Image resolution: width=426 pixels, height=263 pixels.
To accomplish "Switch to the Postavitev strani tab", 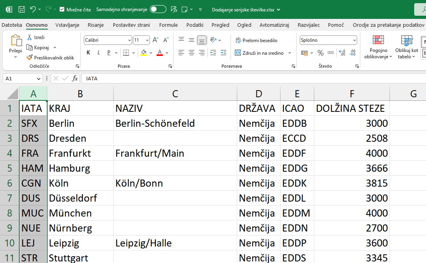I will pyautogui.click(x=131, y=25).
